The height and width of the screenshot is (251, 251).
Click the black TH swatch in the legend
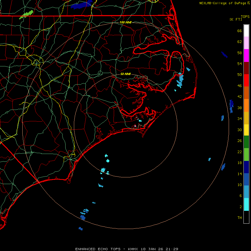click(246, 217)
